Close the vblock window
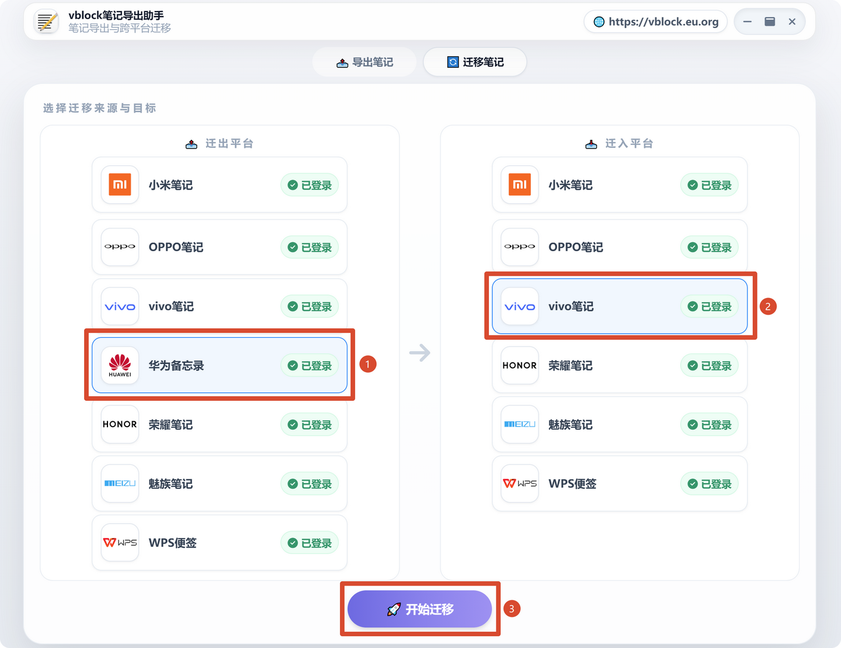This screenshot has height=648, width=841. click(792, 22)
